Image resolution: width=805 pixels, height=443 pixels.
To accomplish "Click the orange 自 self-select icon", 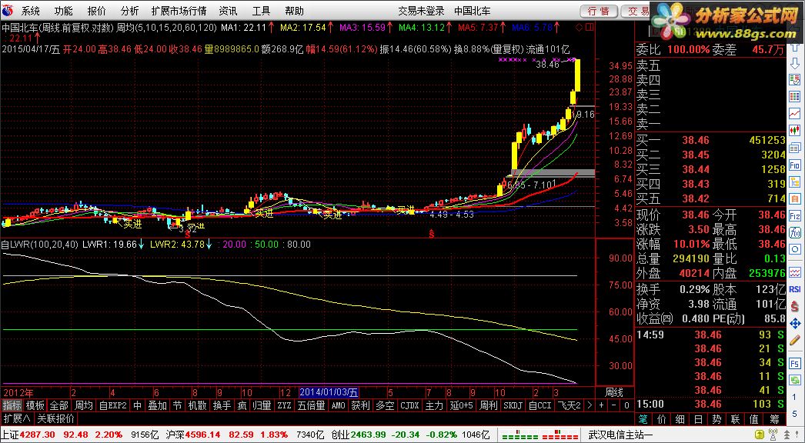I will tap(795, 198).
